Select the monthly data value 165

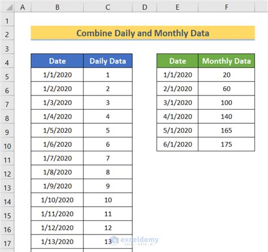pyautogui.click(x=227, y=131)
